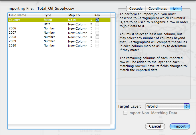Select the 2008 field row

[26, 37]
